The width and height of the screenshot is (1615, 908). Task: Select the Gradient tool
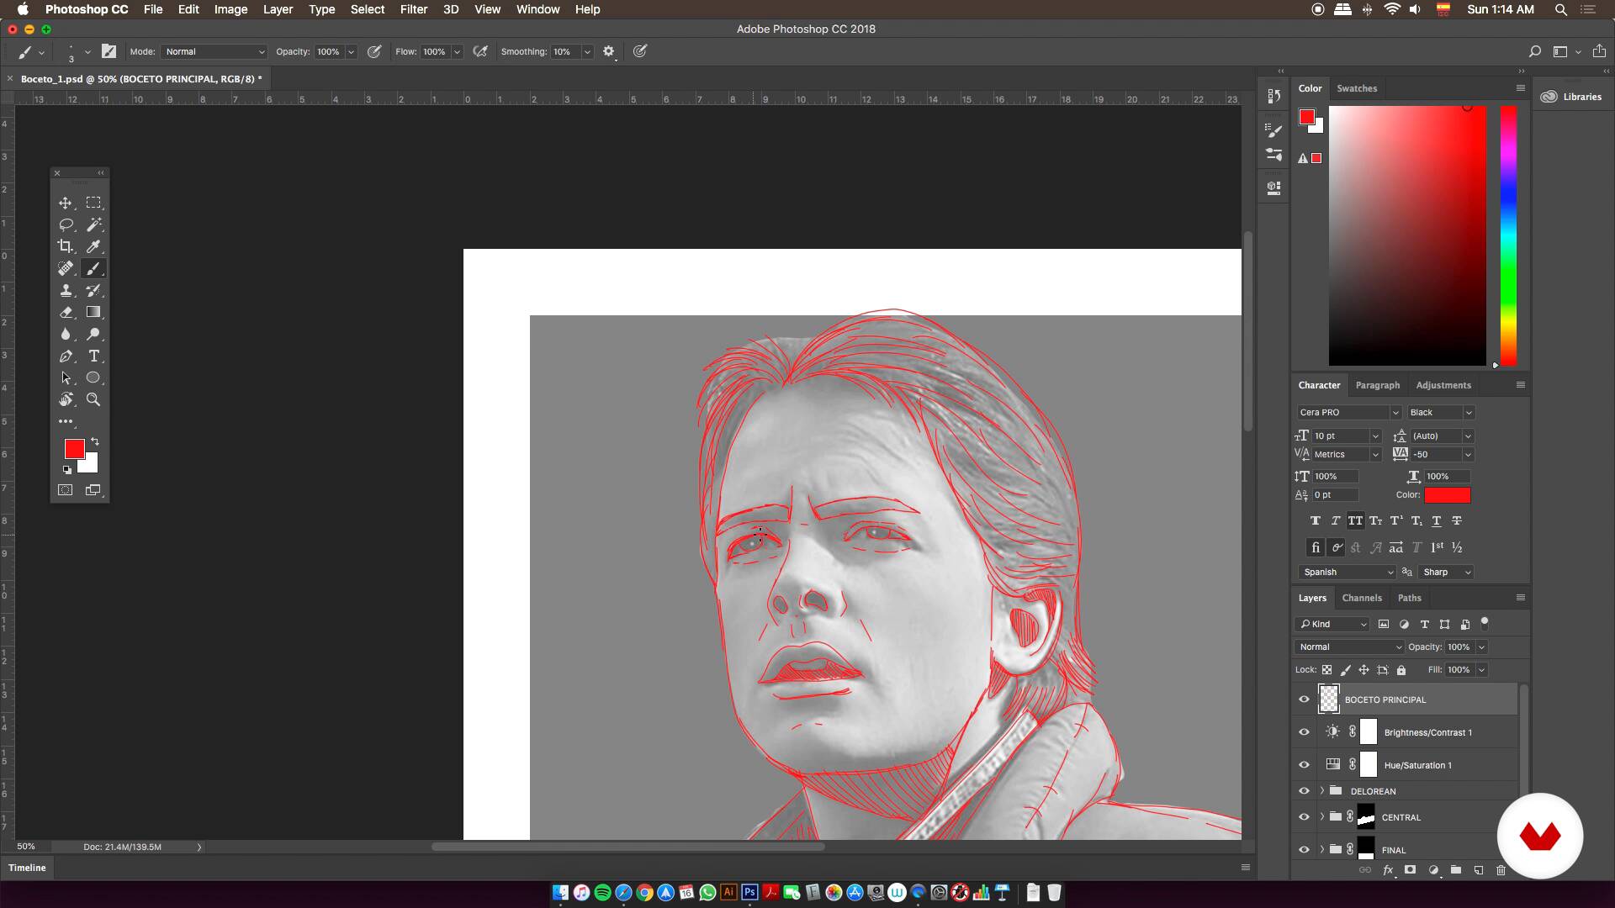coord(93,312)
